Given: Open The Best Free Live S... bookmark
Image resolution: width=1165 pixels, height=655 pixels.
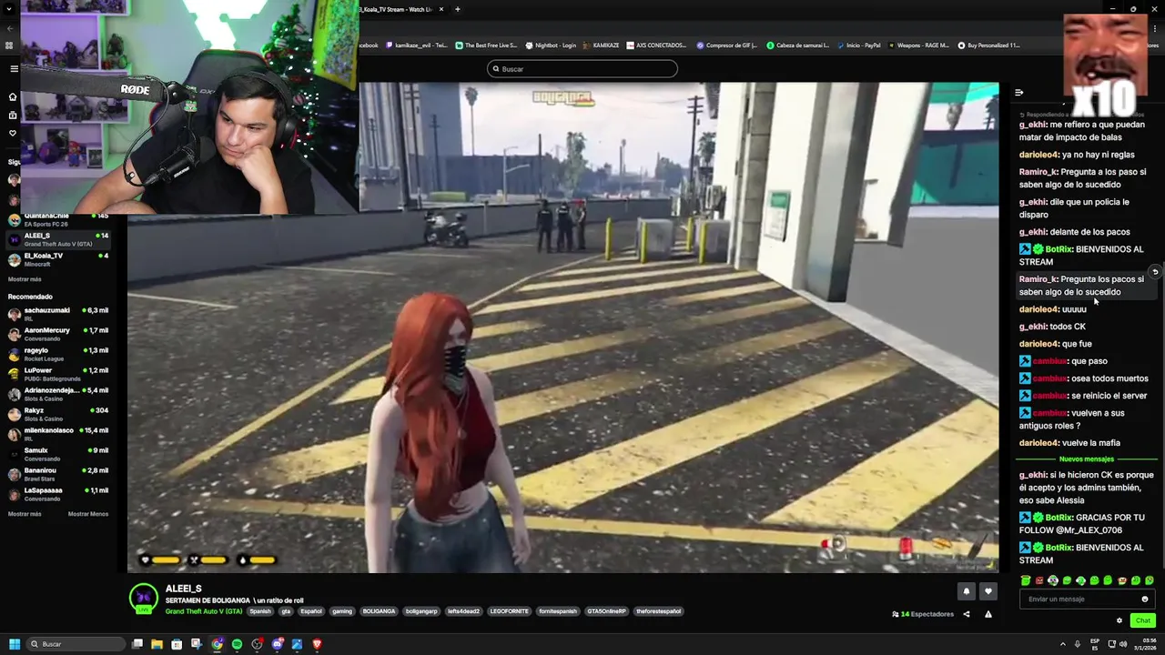Looking at the screenshot, I should [x=485, y=45].
